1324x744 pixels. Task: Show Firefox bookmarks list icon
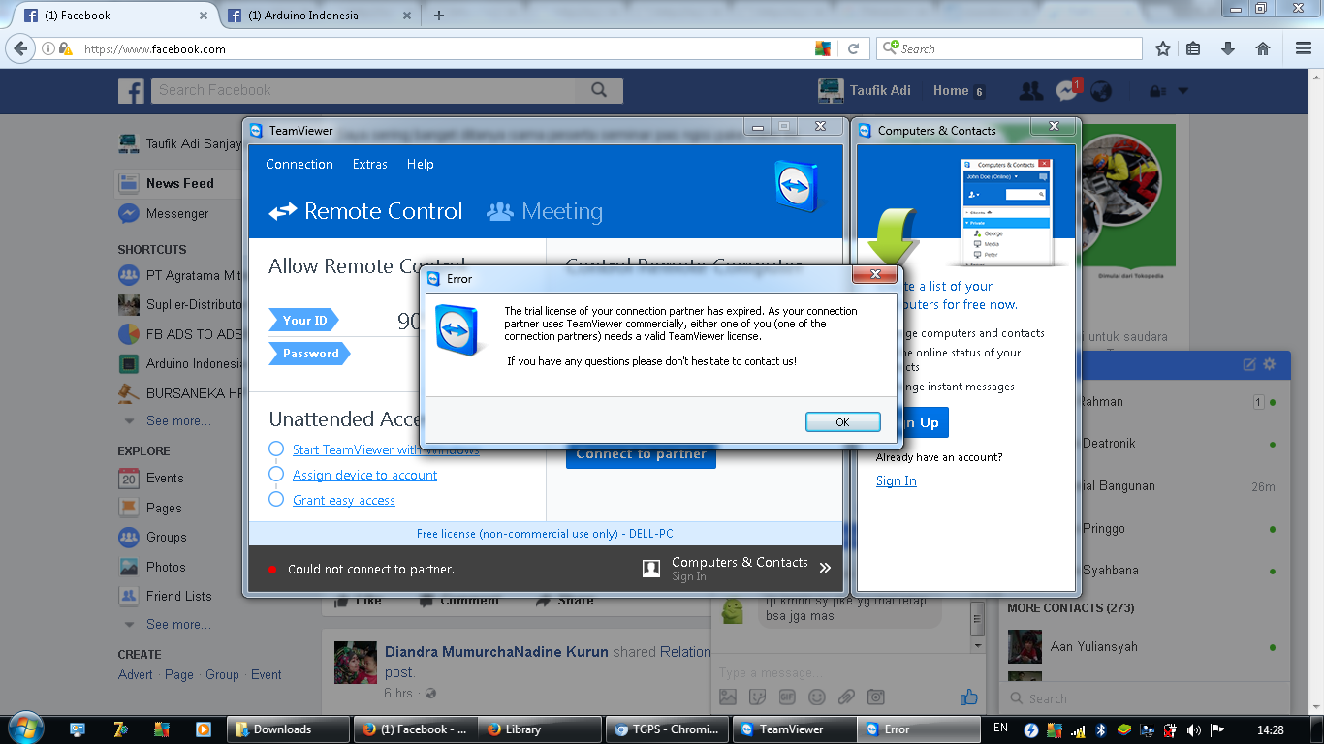1194,48
